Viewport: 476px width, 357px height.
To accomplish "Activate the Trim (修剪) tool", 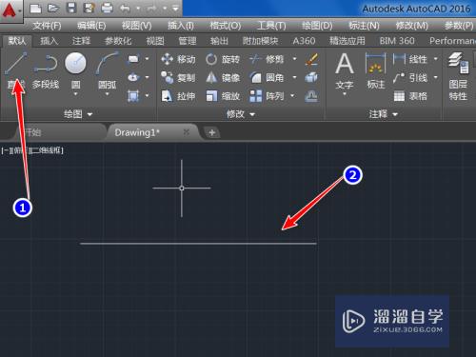I will pyautogui.click(x=267, y=59).
